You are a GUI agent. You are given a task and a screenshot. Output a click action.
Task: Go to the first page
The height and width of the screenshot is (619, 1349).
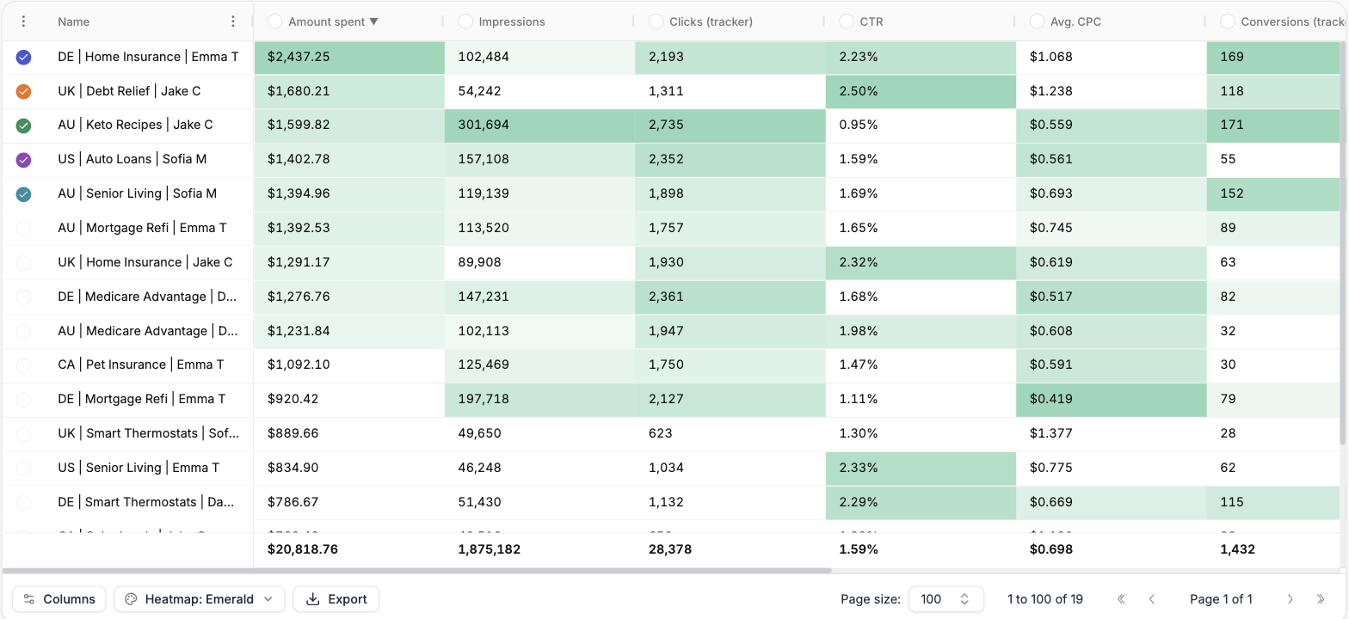pyautogui.click(x=1121, y=599)
